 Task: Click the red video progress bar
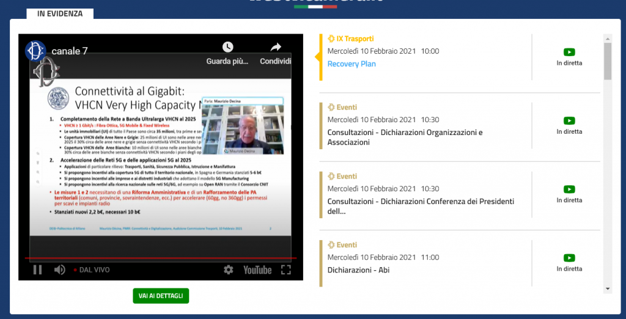pos(161,258)
